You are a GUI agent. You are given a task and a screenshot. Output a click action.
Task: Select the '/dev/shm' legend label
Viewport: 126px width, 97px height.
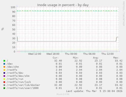(13, 67)
